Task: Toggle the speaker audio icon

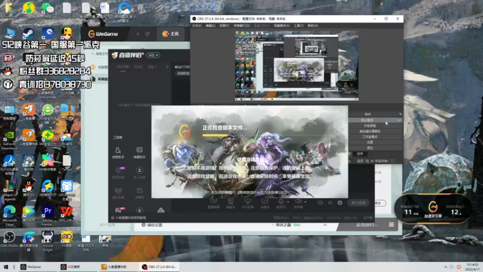Action: tap(298, 201)
